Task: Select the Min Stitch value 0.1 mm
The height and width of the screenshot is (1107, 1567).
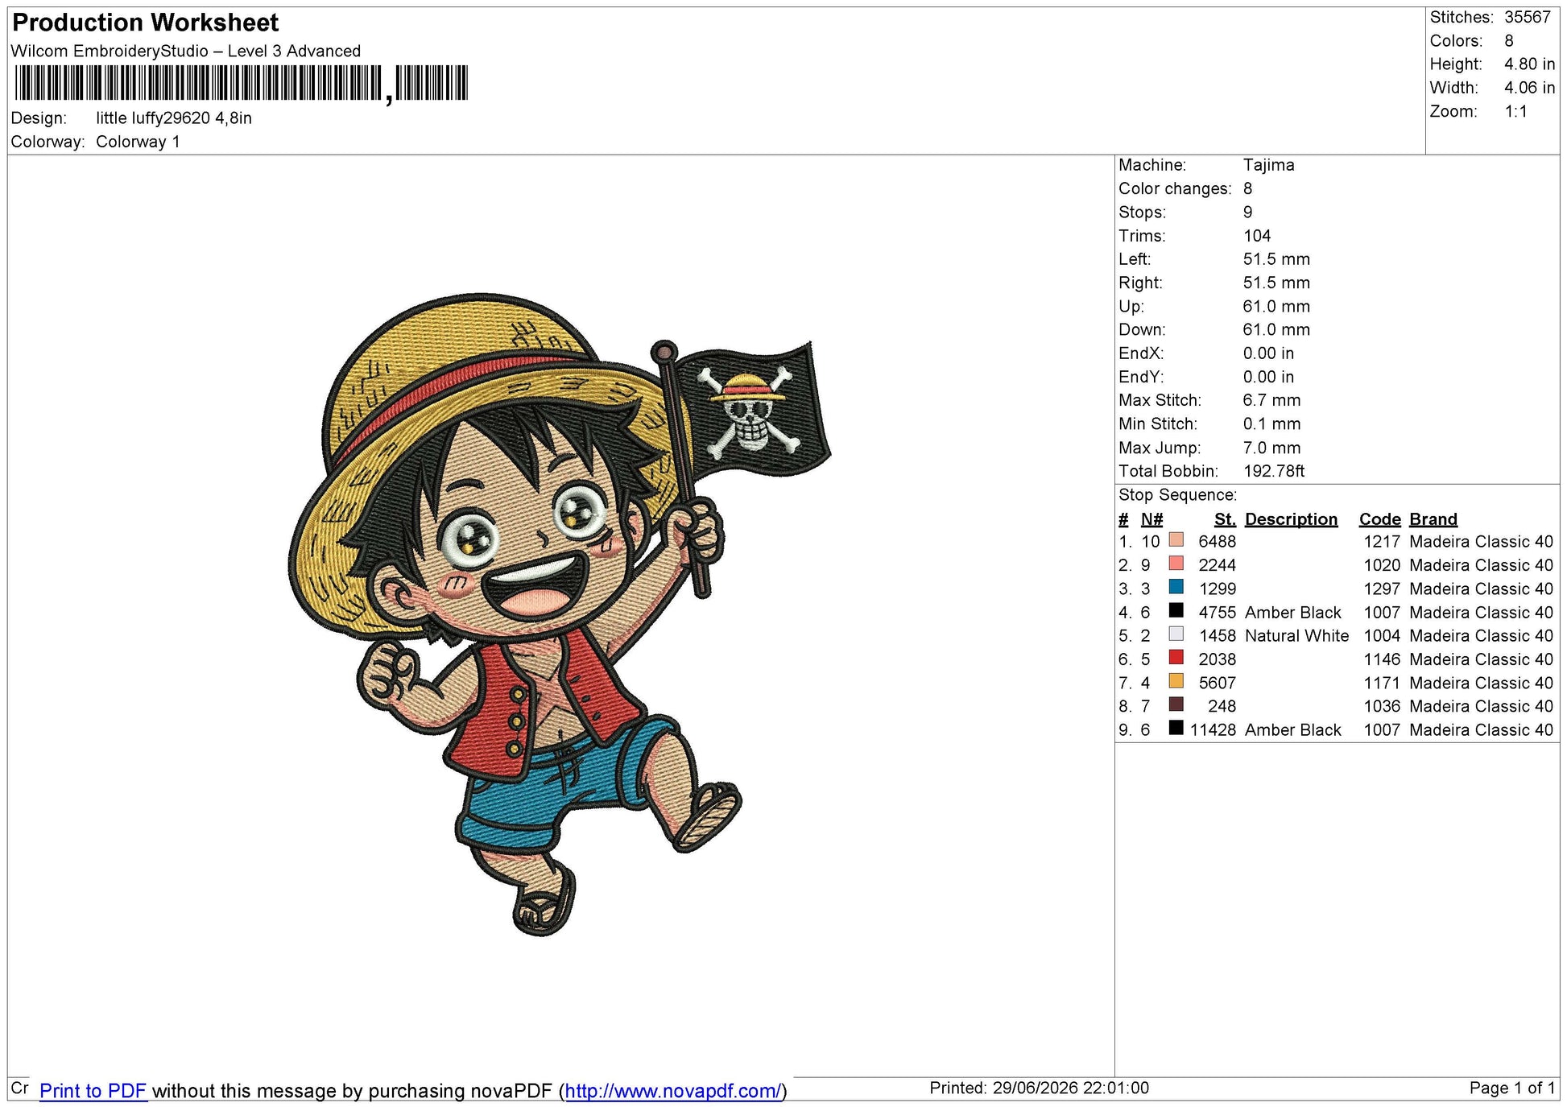Action: 1271,424
